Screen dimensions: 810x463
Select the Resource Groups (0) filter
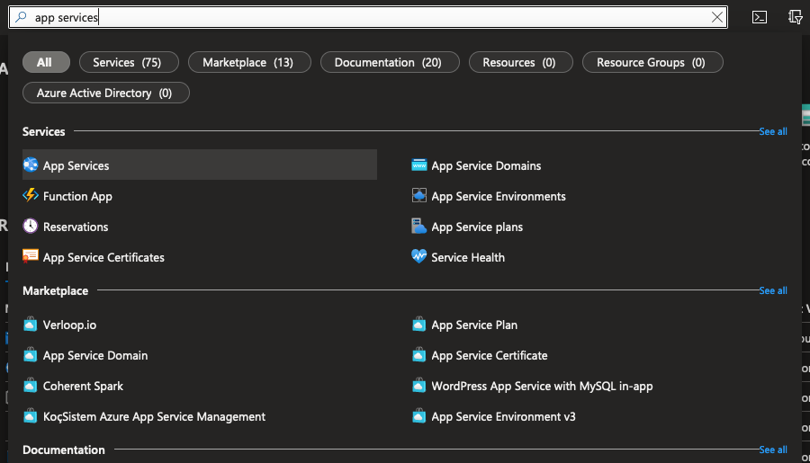651,62
